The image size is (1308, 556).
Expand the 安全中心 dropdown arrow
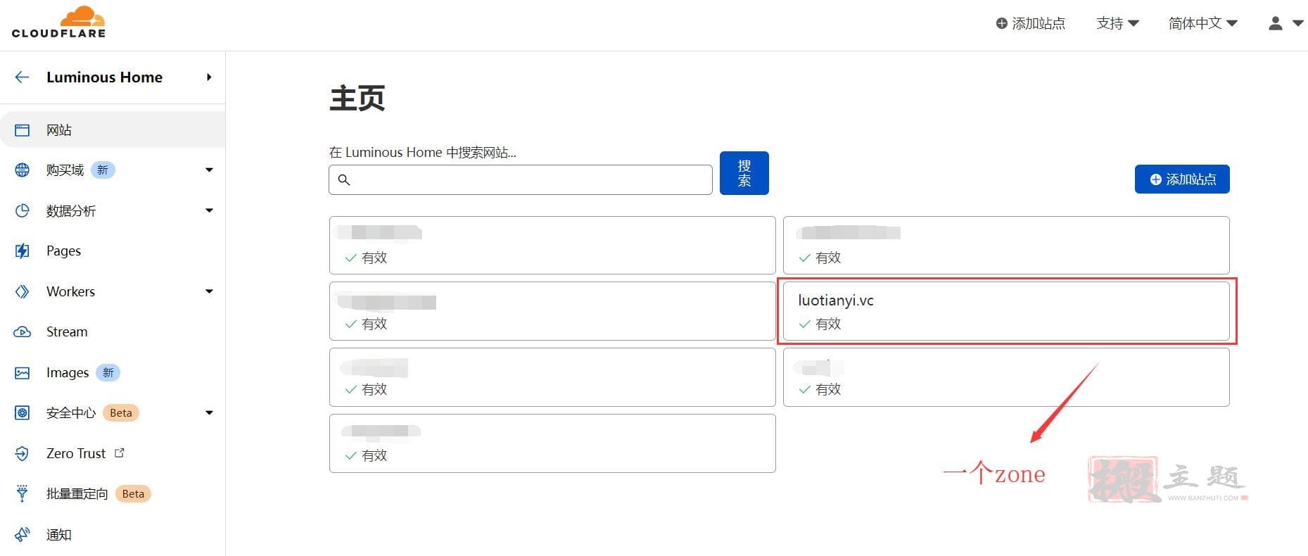coord(209,413)
